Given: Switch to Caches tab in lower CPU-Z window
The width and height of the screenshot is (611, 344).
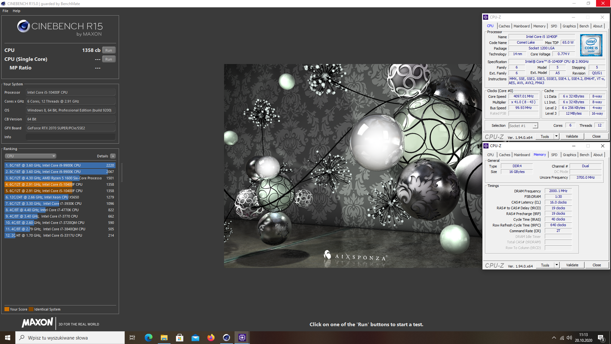Looking at the screenshot, I should [x=504, y=155].
